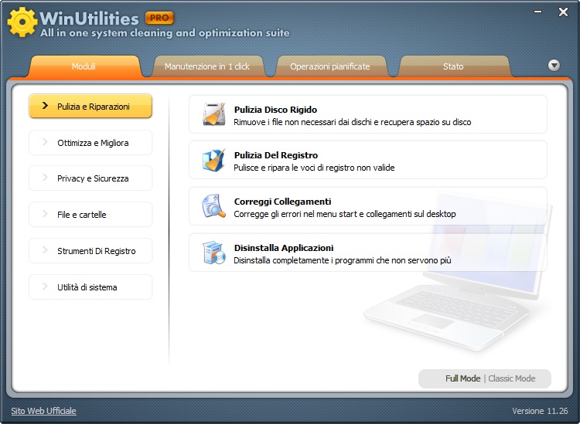This screenshot has width=580, height=424.
Task: Switch to Full Mode
Action: [x=462, y=378]
